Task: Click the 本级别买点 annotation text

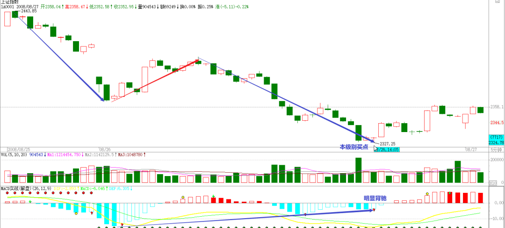Action: coord(353,147)
